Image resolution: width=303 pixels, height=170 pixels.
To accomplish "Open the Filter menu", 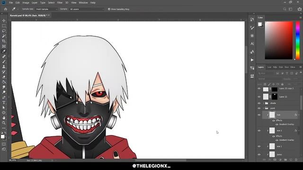I will 60,3.
